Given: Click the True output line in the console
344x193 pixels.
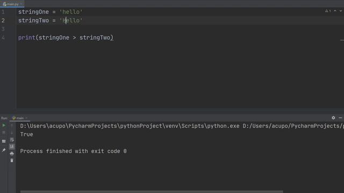Looking at the screenshot, I should [x=26, y=135].
